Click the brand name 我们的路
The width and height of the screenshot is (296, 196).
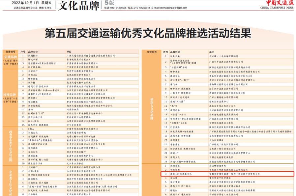click(175, 110)
